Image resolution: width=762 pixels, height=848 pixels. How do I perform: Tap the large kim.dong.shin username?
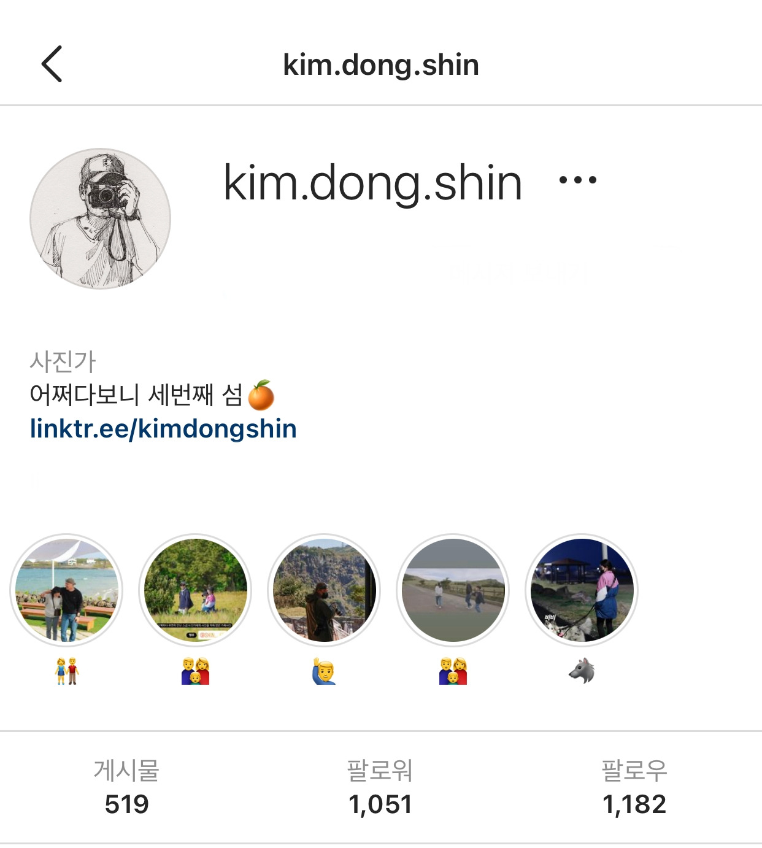(x=373, y=183)
